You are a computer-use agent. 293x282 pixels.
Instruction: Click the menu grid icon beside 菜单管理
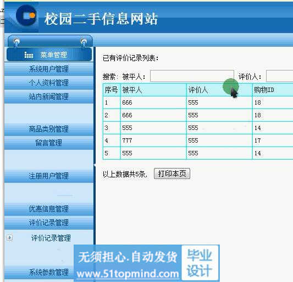coord(29,55)
